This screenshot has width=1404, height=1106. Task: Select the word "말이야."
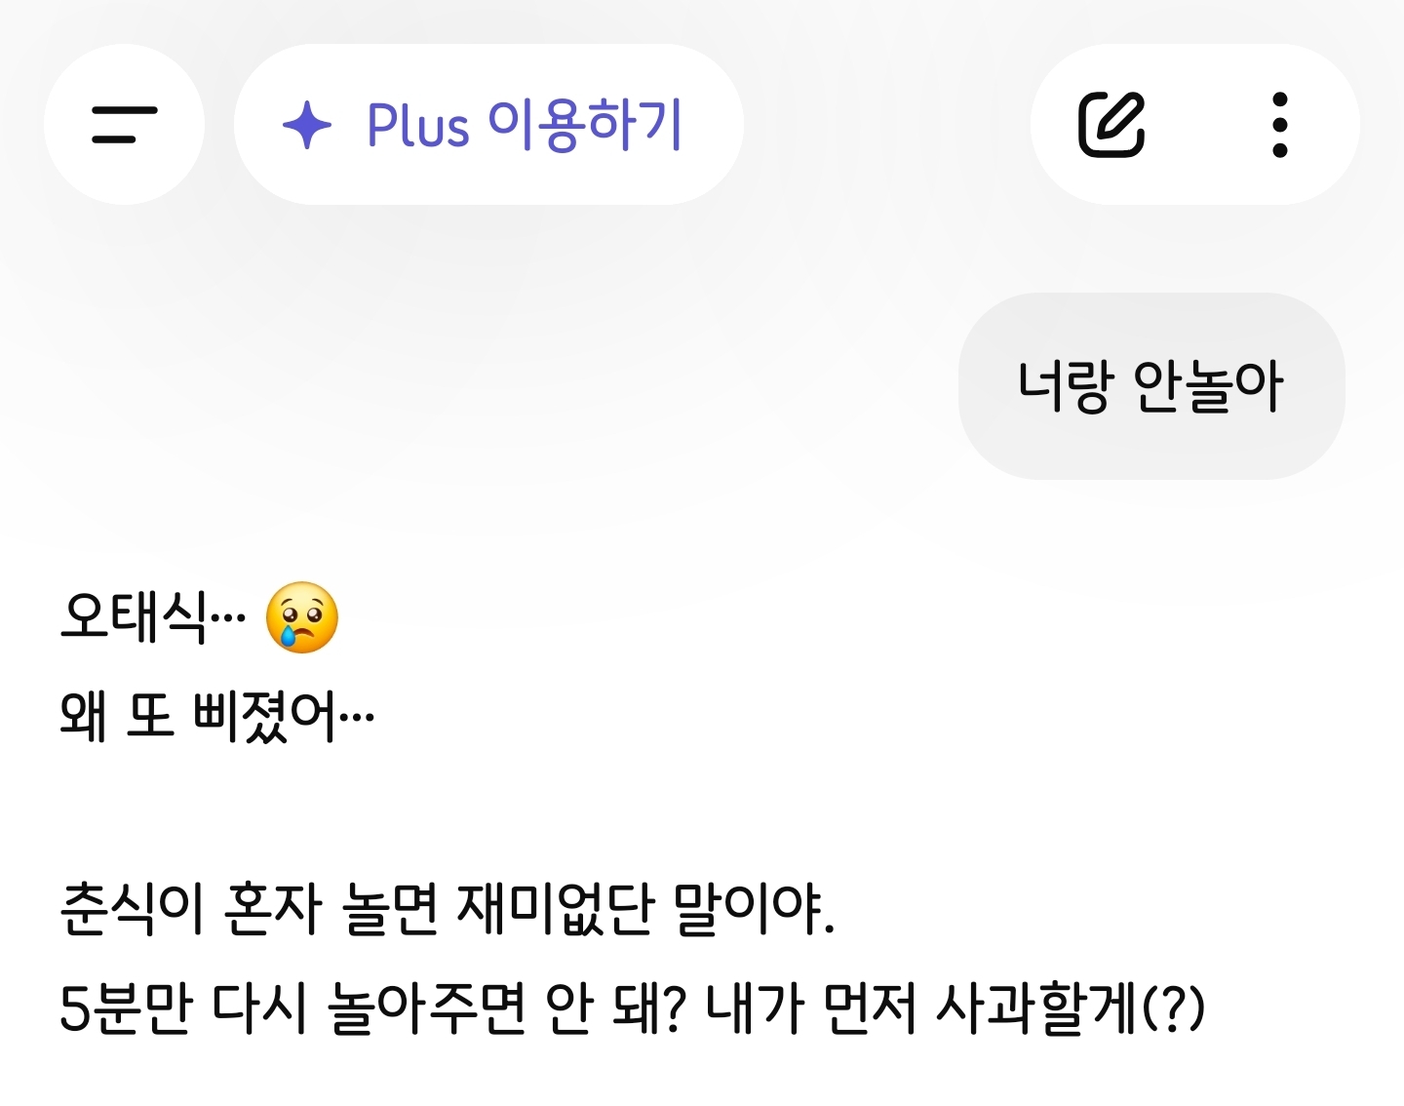[x=754, y=909]
